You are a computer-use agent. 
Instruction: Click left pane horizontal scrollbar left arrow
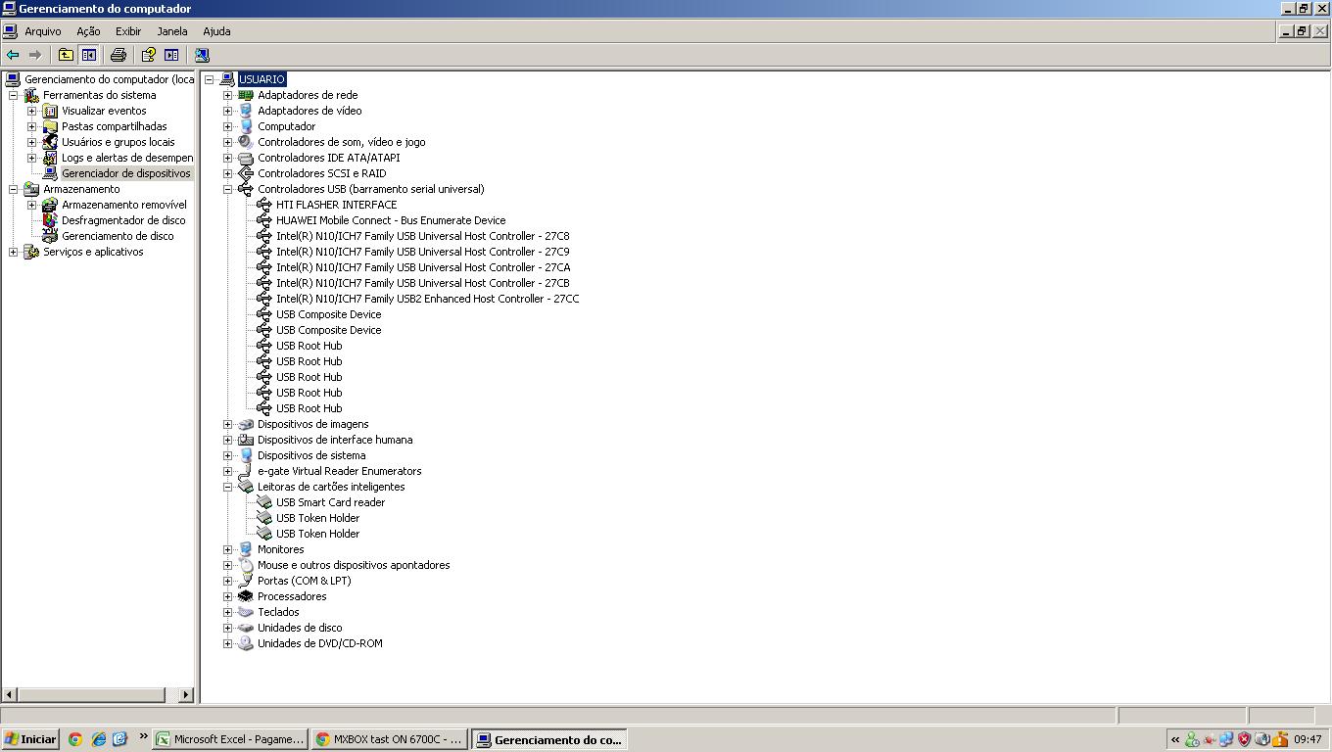point(10,694)
